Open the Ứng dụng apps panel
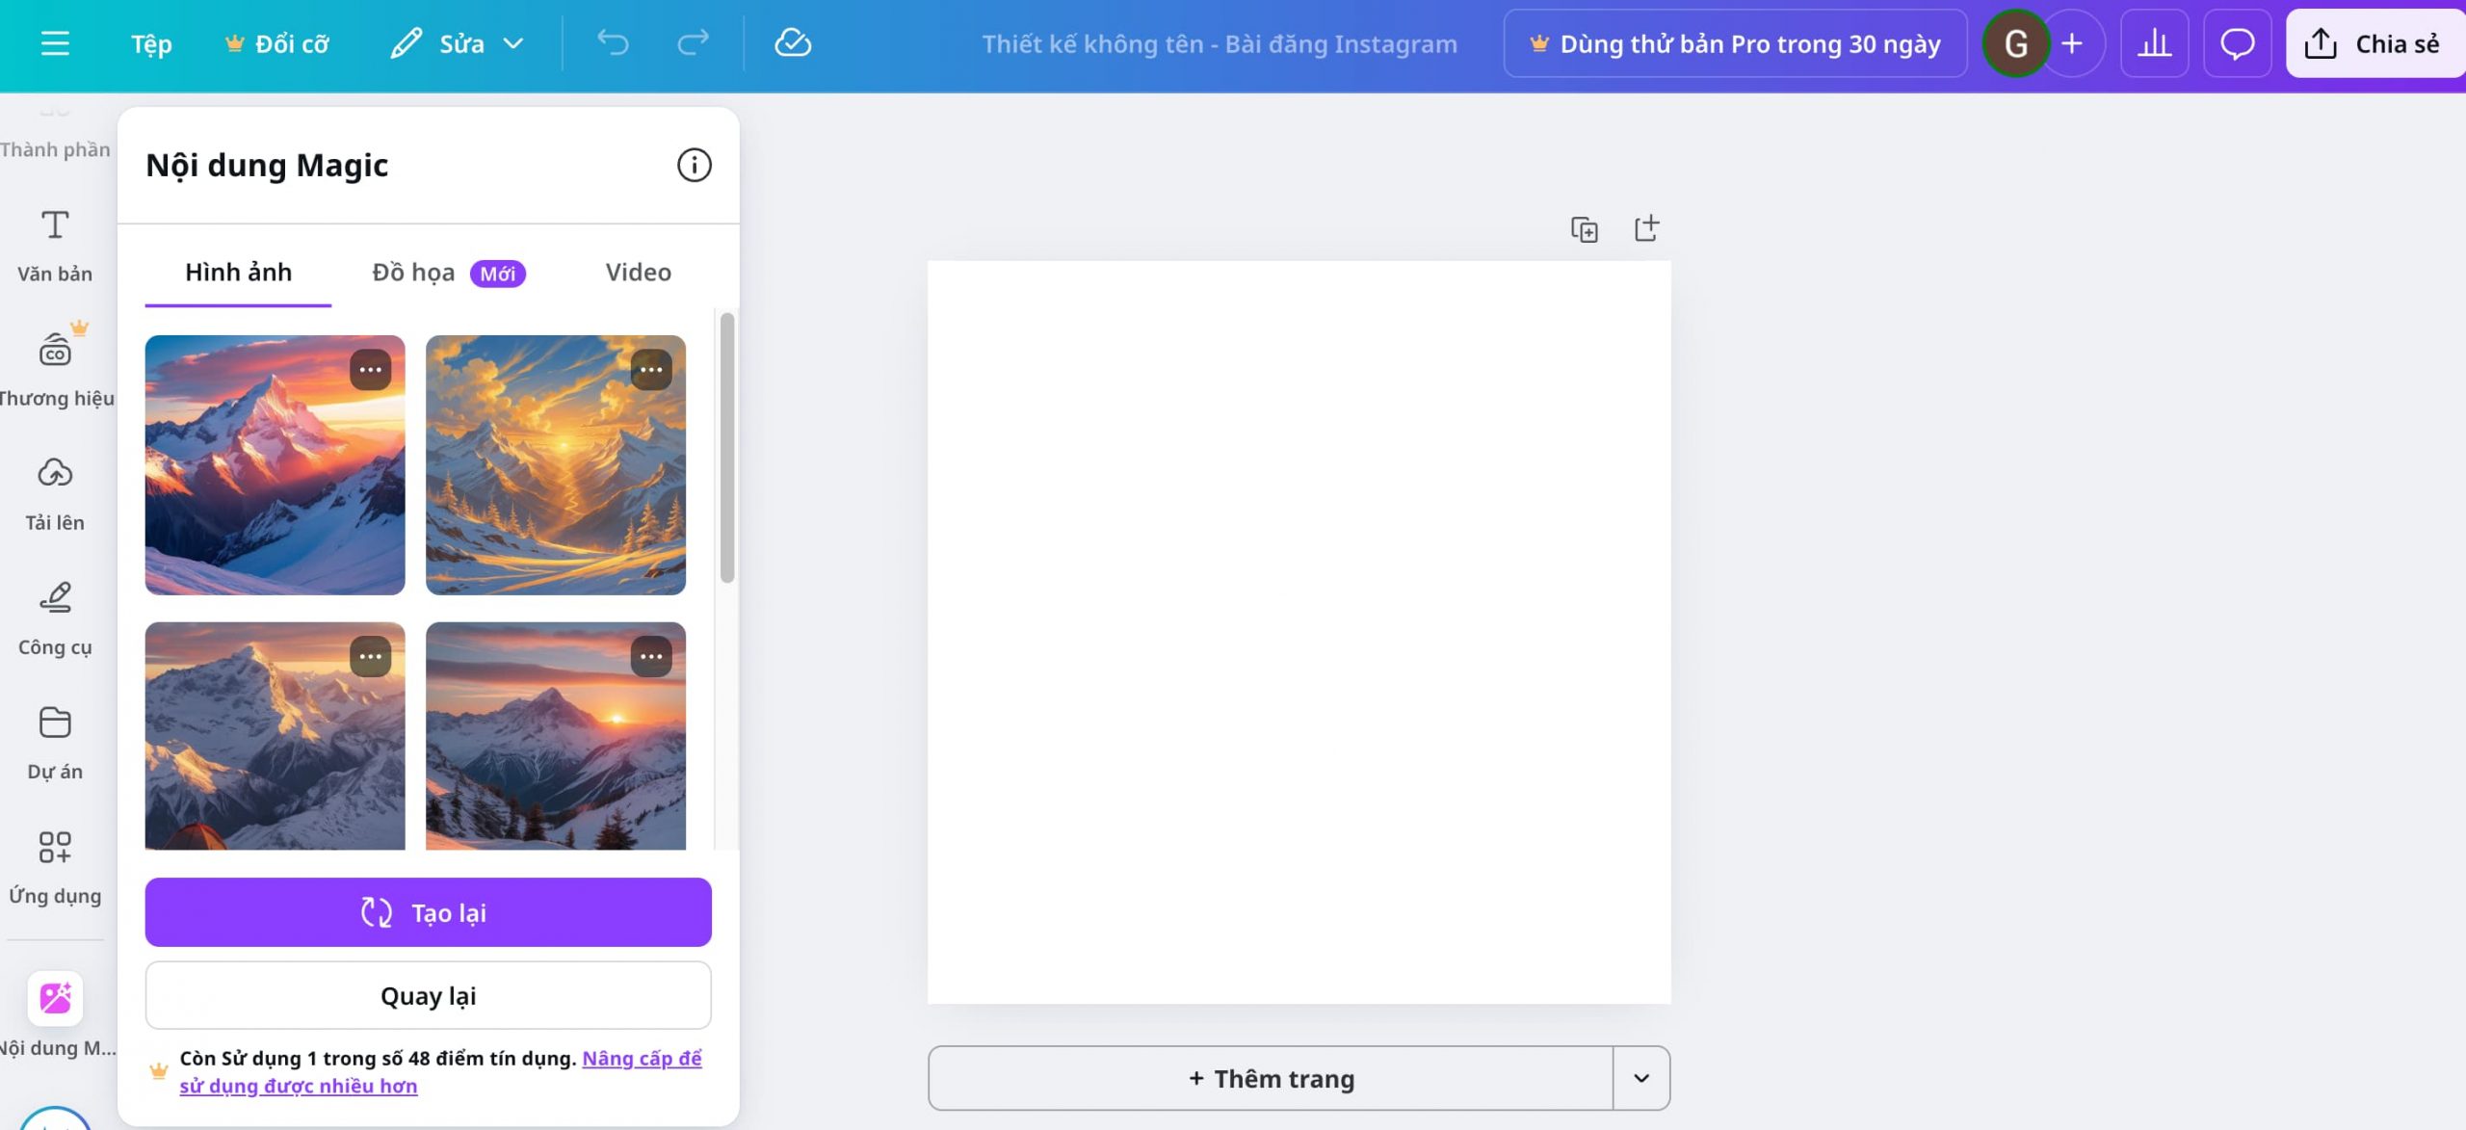The width and height of the screenshot is (2466, 1130). pos(55,867)
